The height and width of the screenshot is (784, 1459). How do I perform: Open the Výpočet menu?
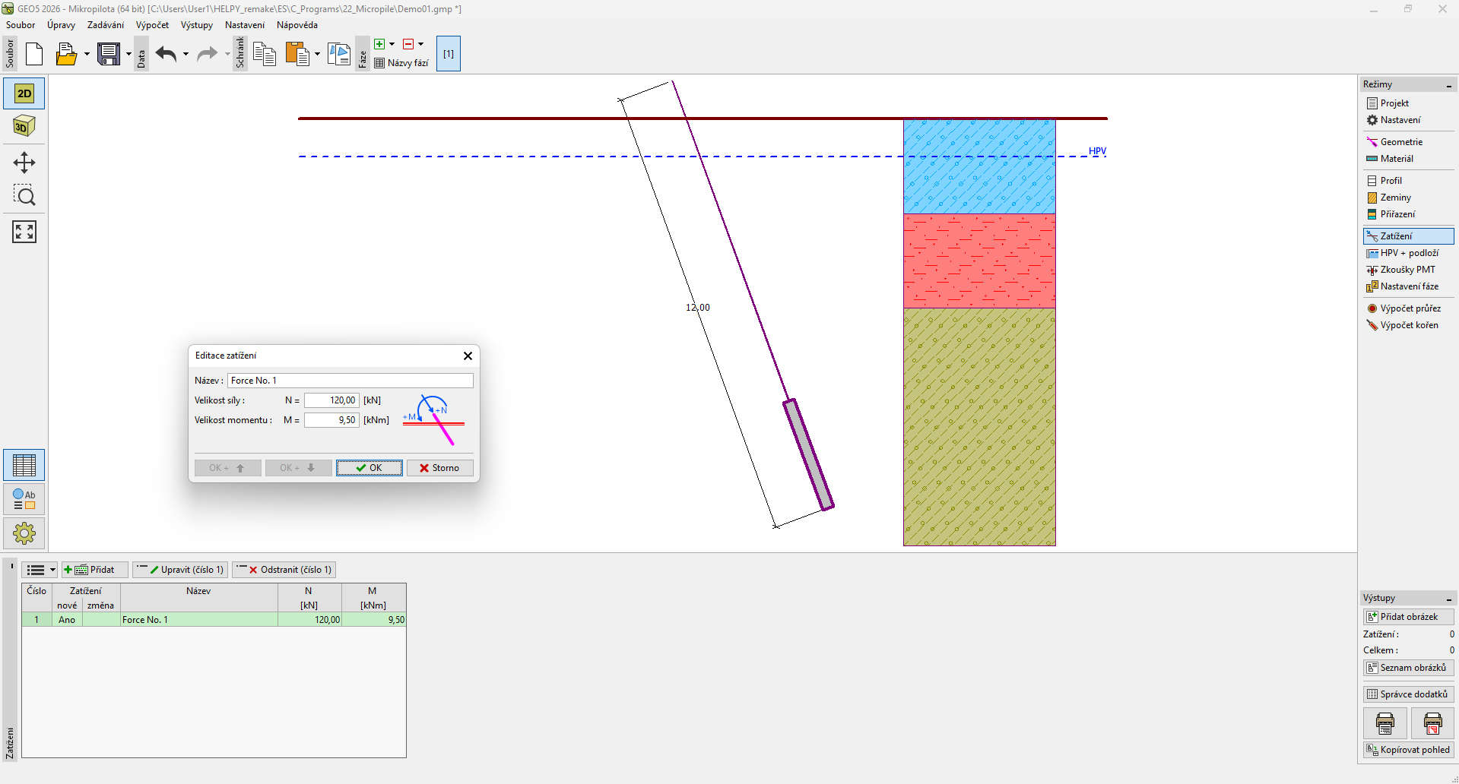(152, 25)
